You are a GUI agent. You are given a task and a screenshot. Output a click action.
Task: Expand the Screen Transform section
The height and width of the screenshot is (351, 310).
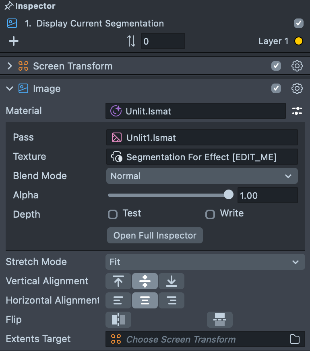[10, 66]
